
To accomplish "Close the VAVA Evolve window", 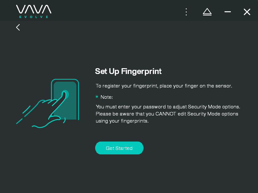I will click(247, 12).
